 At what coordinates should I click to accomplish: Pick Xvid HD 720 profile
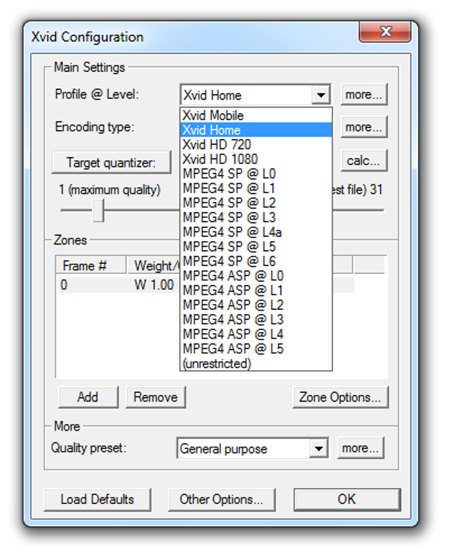pyautogui.click(x=256, y=144)
